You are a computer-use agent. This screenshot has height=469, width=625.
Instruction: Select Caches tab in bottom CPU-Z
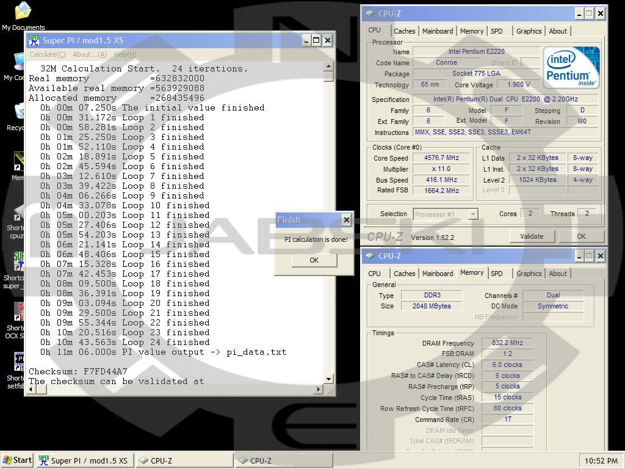404,274
